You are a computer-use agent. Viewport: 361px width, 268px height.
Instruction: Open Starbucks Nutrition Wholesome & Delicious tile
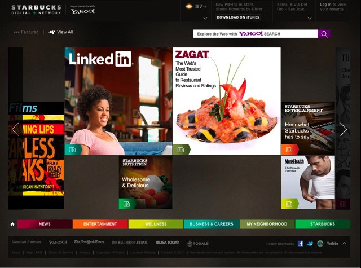tap(146, 182)
